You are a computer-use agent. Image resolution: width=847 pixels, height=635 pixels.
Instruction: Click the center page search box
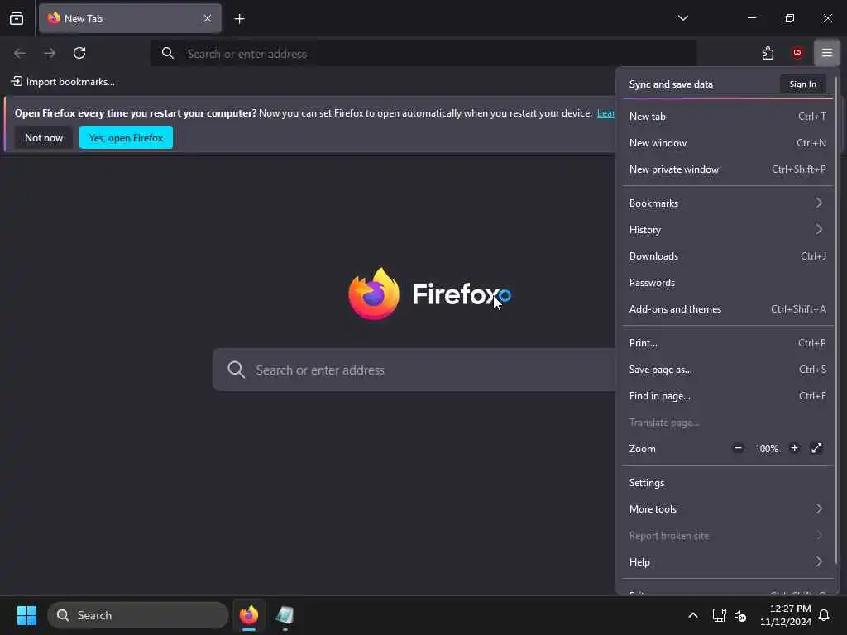414,370
